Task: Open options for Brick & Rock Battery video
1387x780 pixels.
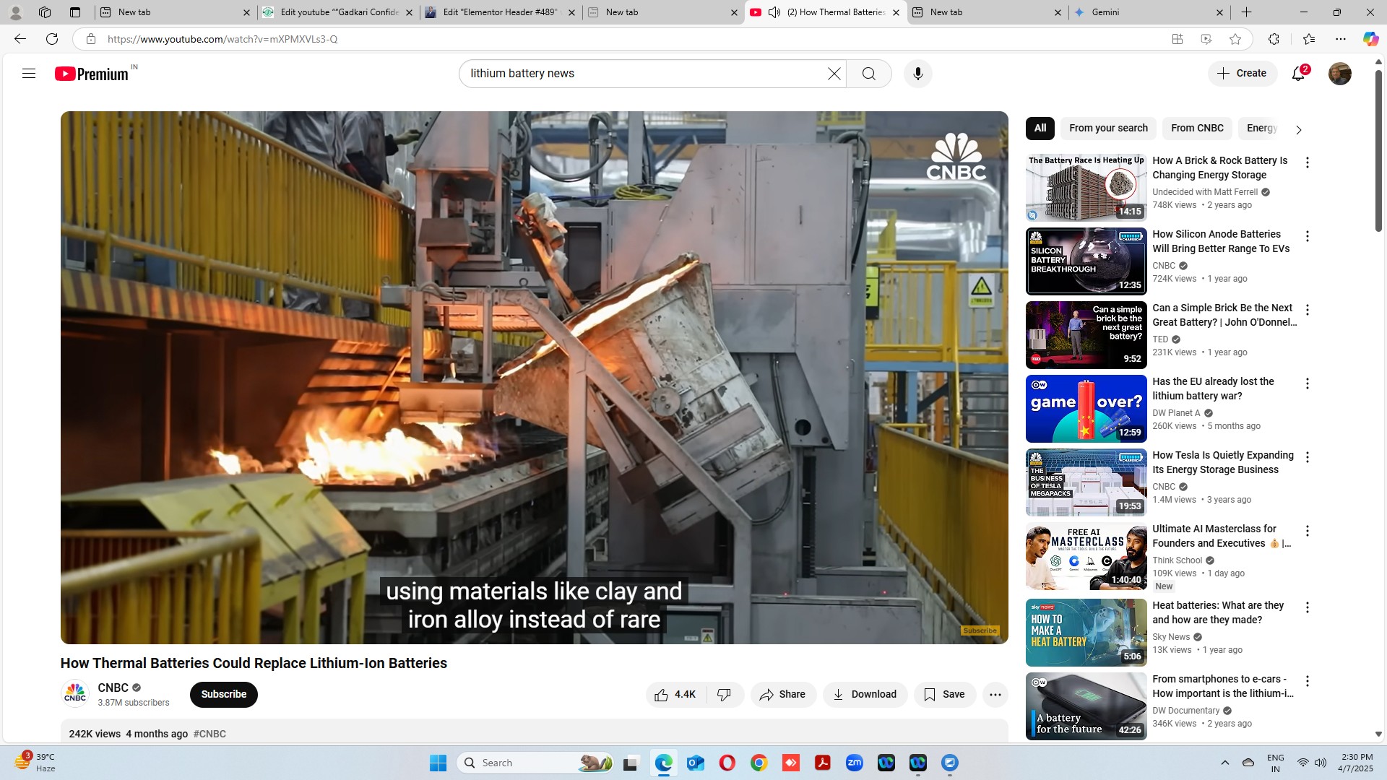Action: (x=1307, y=162)
